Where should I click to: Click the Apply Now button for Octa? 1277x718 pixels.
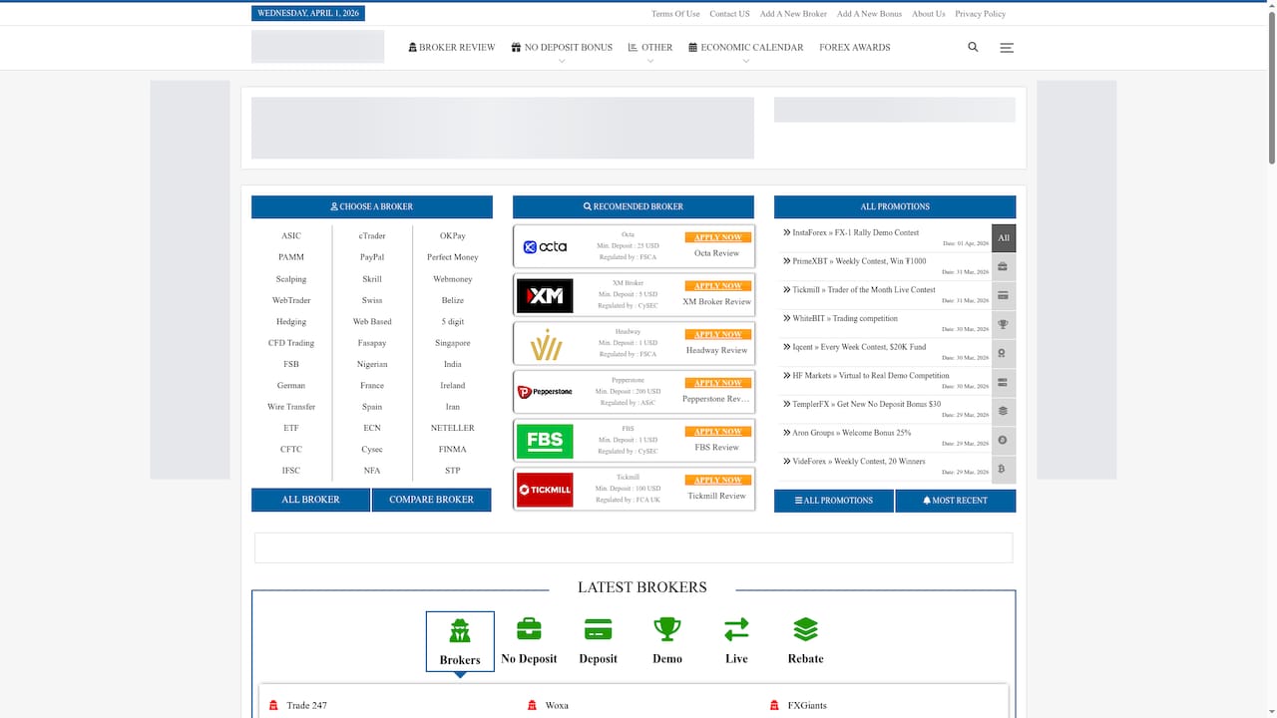click(x=716, y=236)
